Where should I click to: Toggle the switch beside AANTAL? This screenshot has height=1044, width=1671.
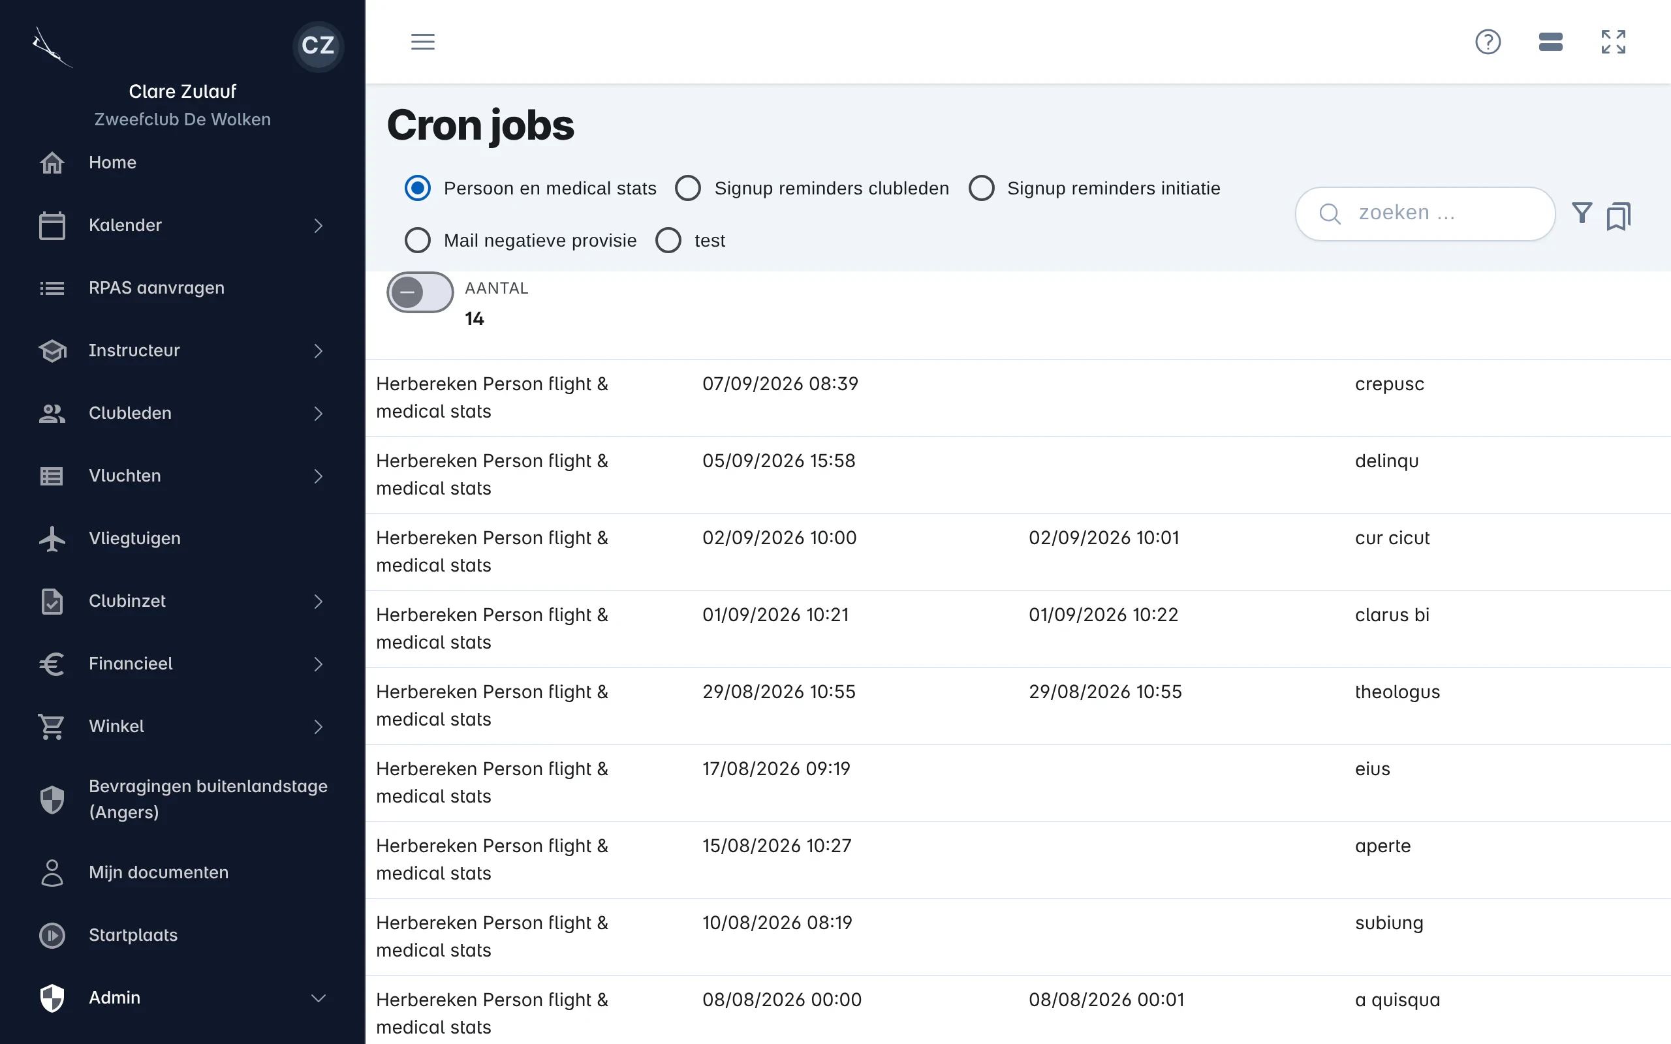click(420, 293)
